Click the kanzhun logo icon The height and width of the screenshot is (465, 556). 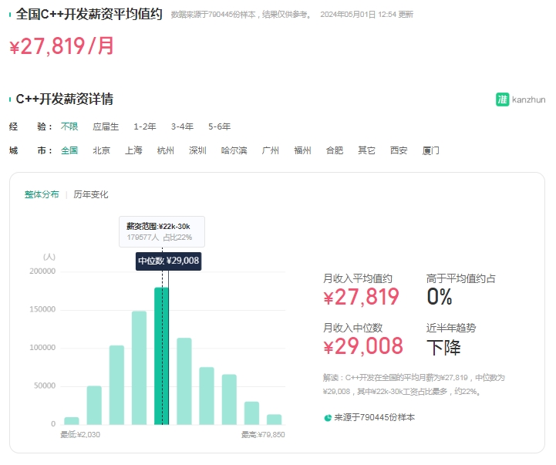point(502,99)
